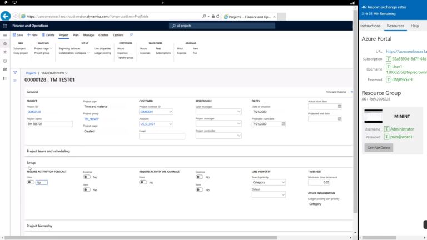Image resolution: width=427 pixels, height=240 pixels.
Task: Click the Projects breadcrumb link
Action: click(31, 73)
